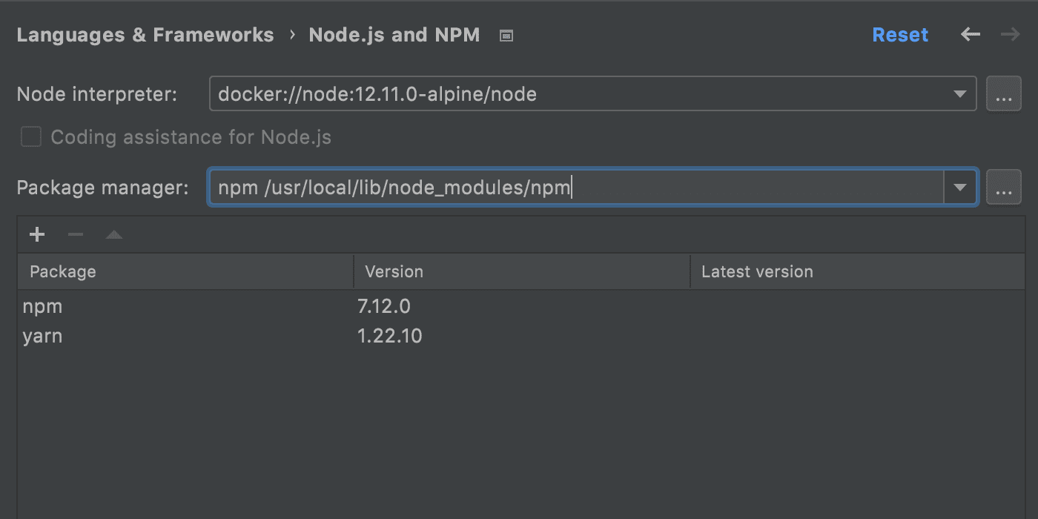Go forward with the right arrow icon
The height and width of the screenshot is (519, 1038).
1010,34
